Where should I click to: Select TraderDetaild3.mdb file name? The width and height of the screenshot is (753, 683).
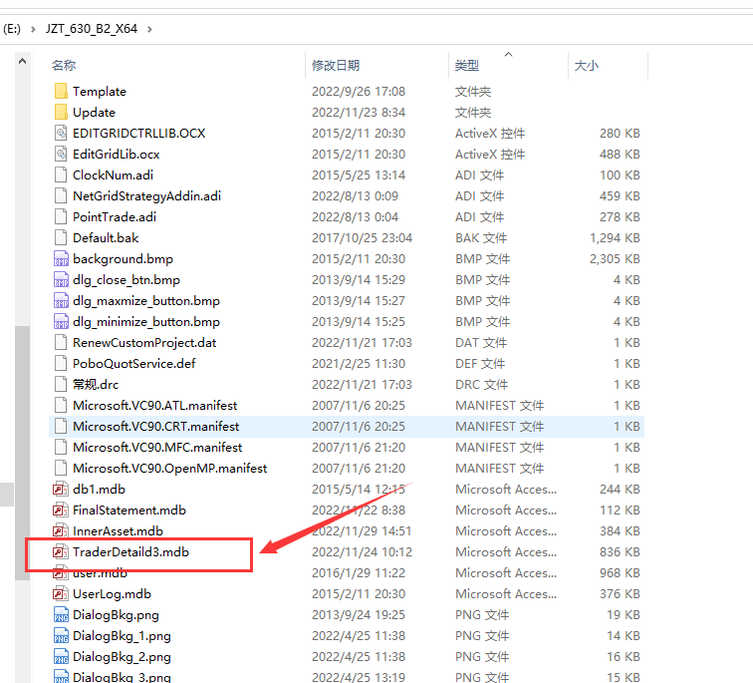pos(131,552)
